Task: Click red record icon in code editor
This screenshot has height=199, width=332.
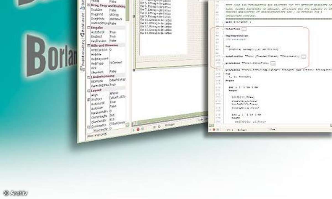Action: click(x=214, y=129)
